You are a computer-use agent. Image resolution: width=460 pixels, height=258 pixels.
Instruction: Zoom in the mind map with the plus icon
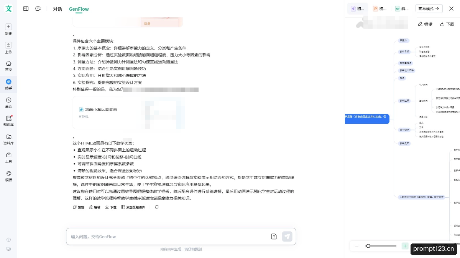pos(405,246)
